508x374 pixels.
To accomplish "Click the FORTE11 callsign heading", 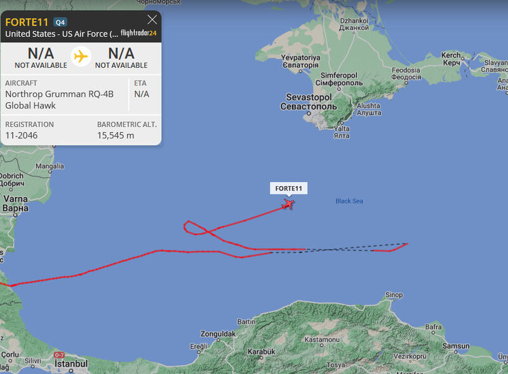I will [x=27, y=22].
